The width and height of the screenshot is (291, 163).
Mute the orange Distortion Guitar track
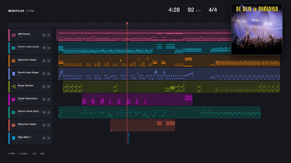(44, 61)
